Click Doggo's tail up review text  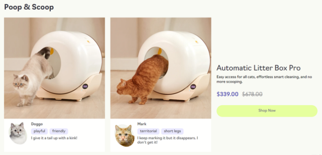click(54, 138)
